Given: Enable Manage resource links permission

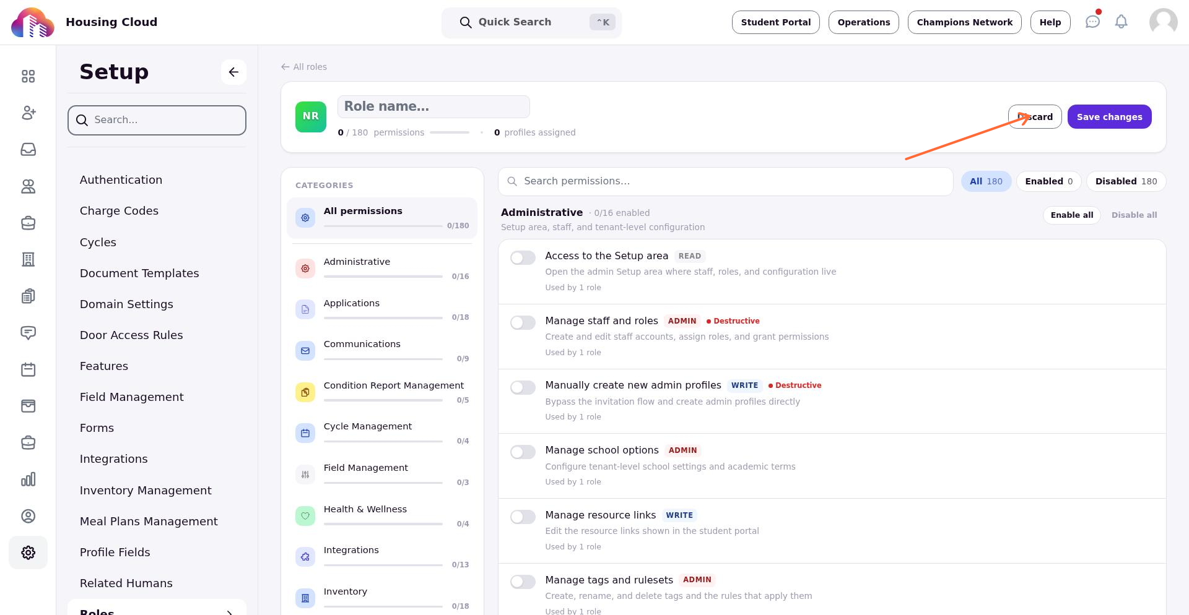Looking at the screenshot, I should pos(523,517).
